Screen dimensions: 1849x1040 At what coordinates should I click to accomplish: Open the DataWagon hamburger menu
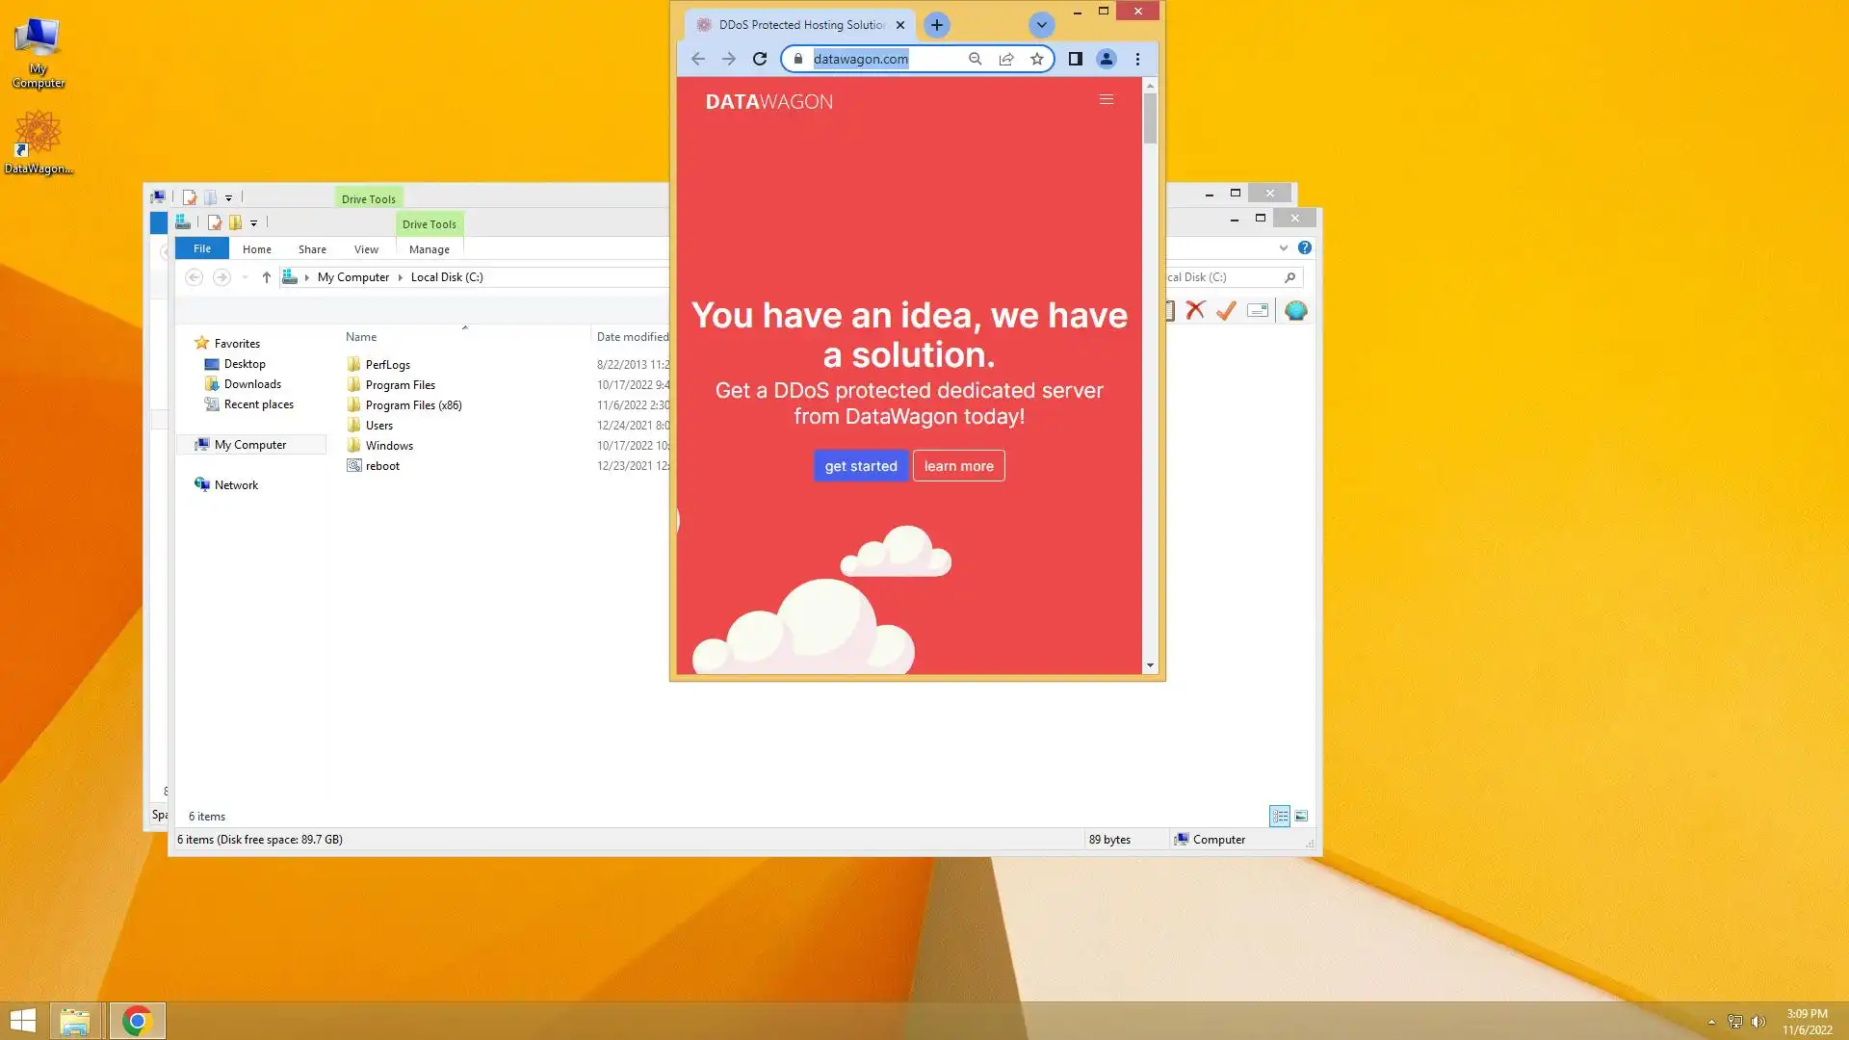[x=1107, y=99]
